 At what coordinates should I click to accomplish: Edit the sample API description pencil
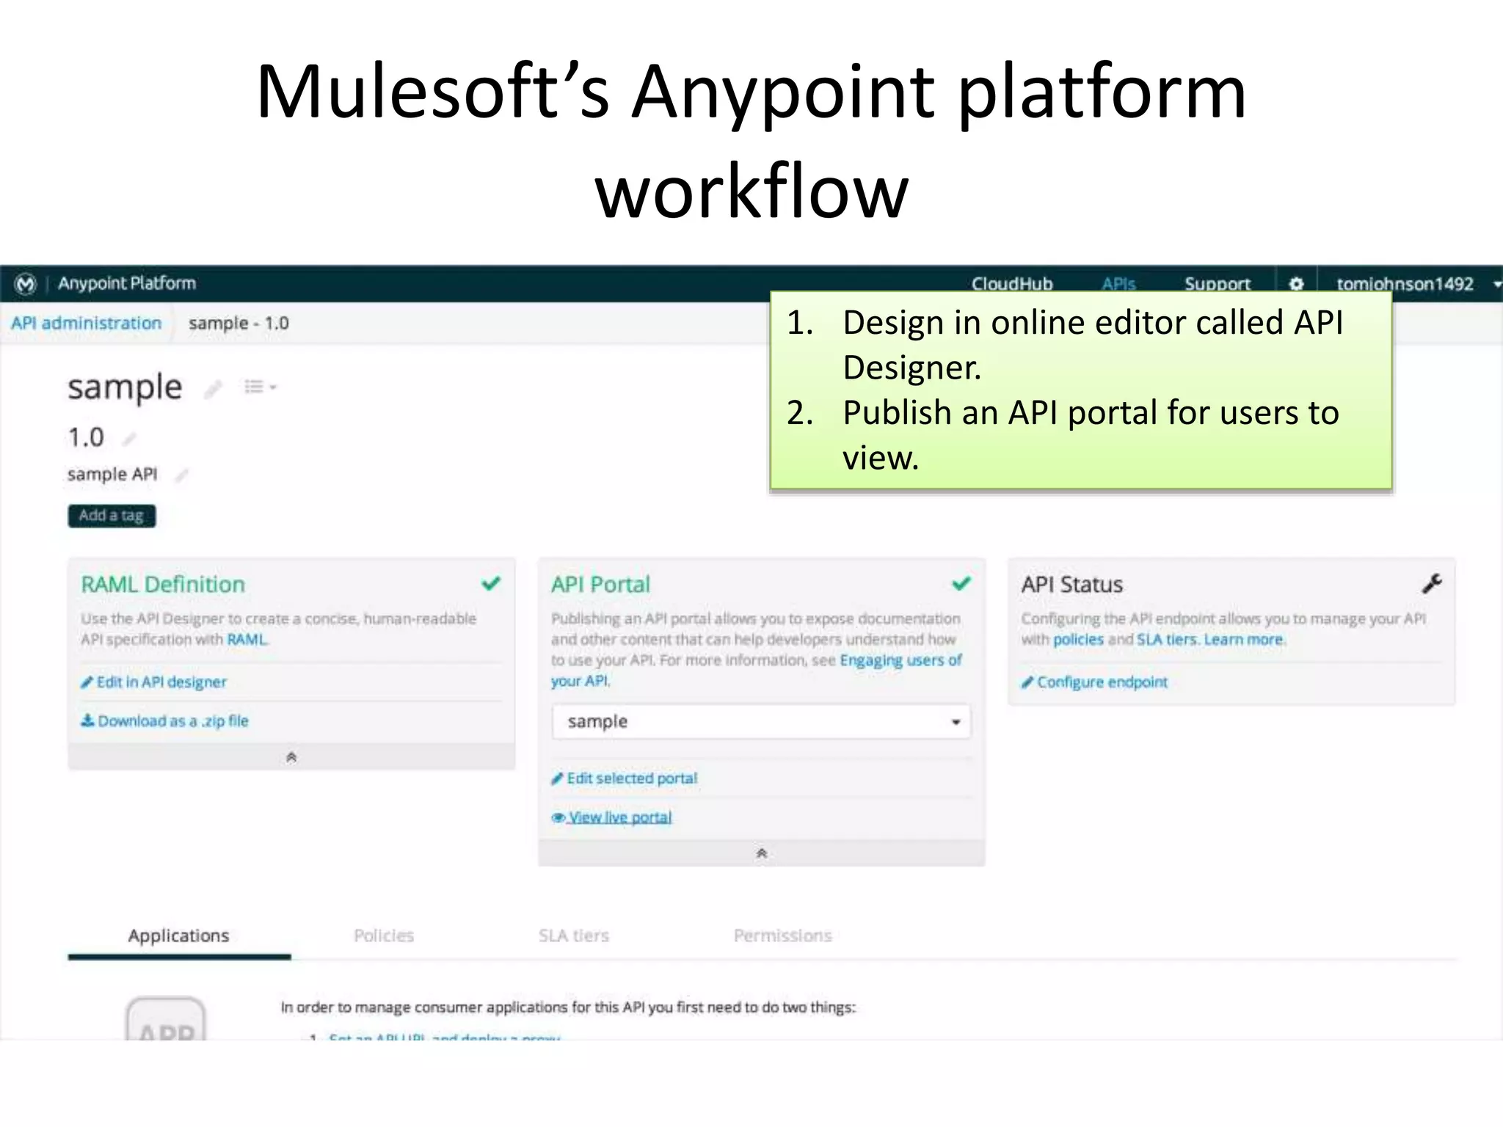point(181,475)
